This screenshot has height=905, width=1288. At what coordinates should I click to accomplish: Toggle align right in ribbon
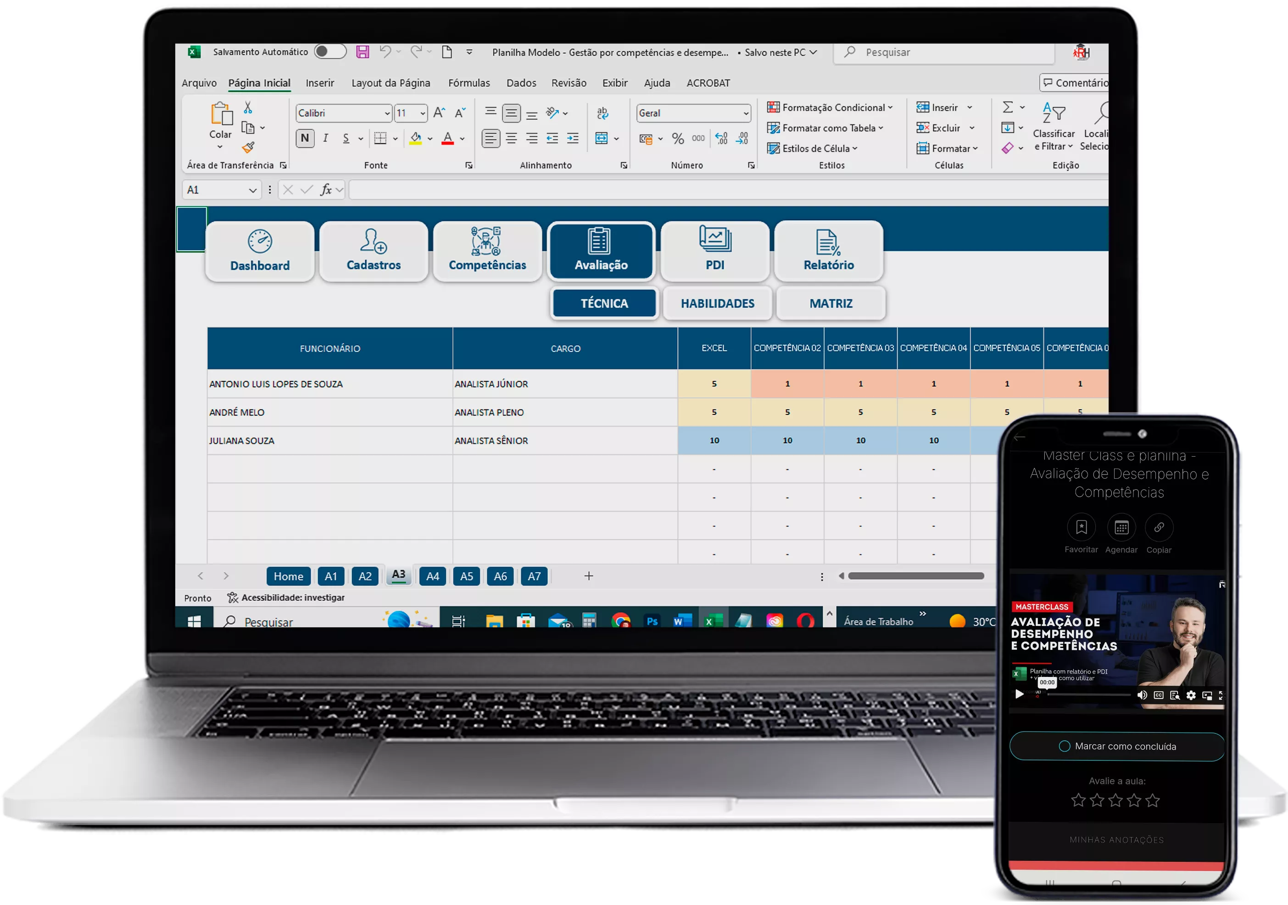point(532,138)
